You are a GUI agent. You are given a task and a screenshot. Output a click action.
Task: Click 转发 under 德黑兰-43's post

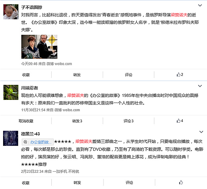click(x=77, y=183)
